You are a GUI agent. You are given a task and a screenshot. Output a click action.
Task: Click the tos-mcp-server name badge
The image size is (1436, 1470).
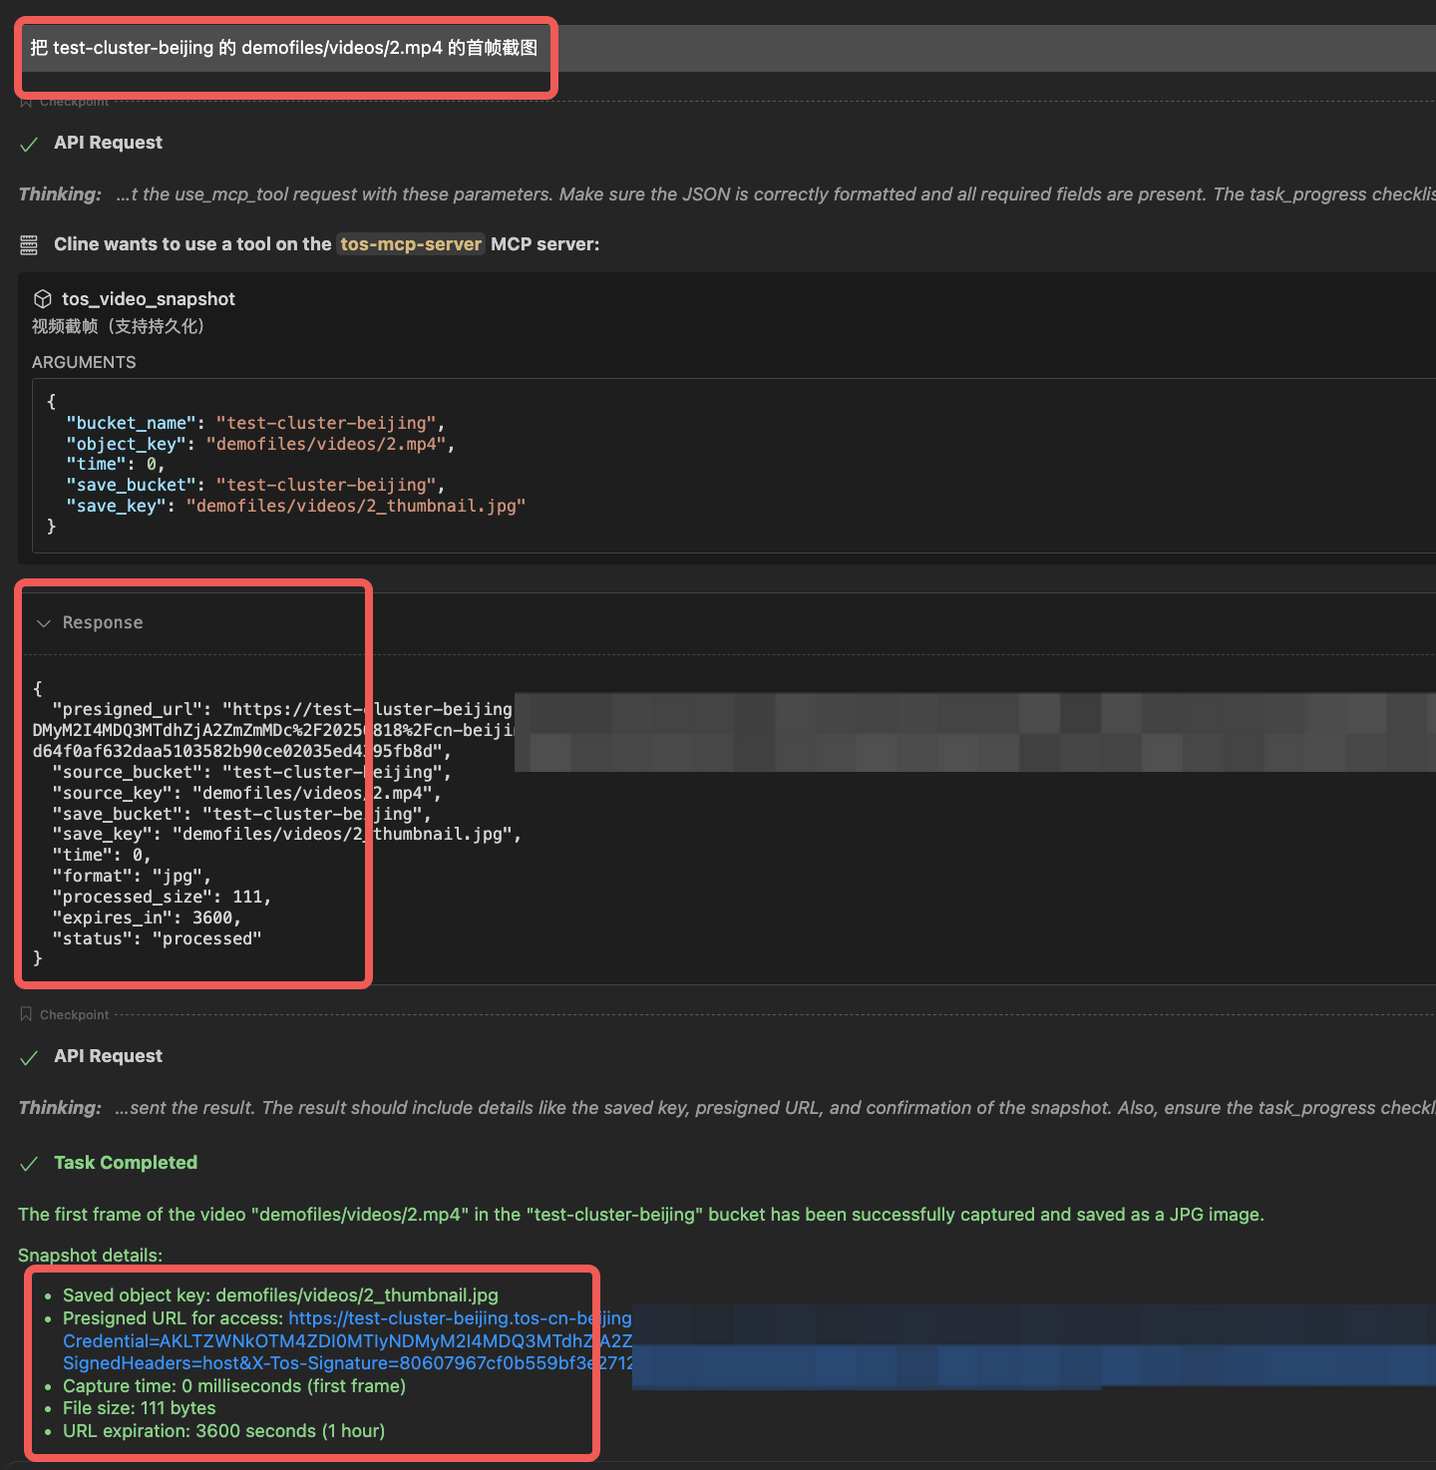click(x=411, y=244)
